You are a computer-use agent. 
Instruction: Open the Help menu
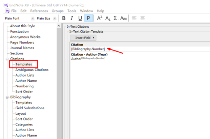[101, 11]
